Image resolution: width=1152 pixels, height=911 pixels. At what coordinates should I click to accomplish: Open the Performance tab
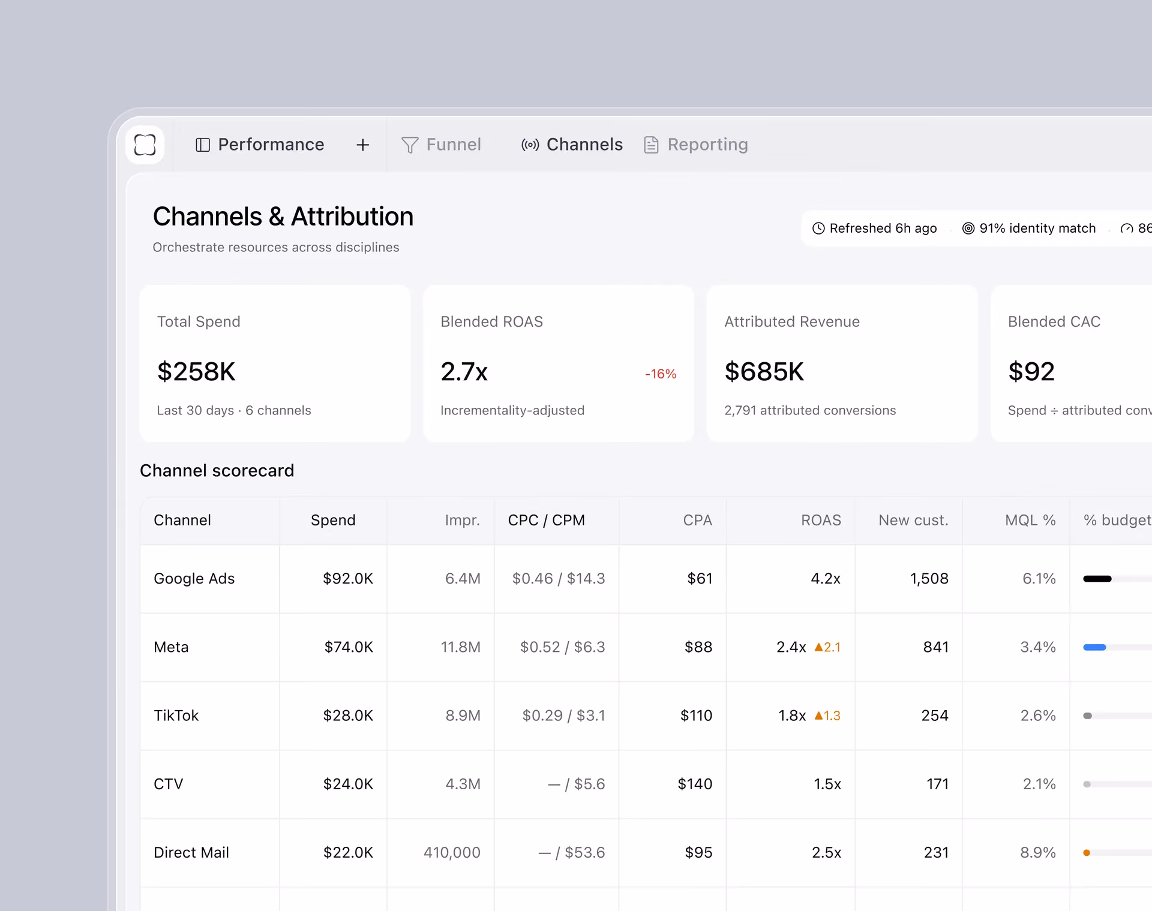[x=260, y=145]
